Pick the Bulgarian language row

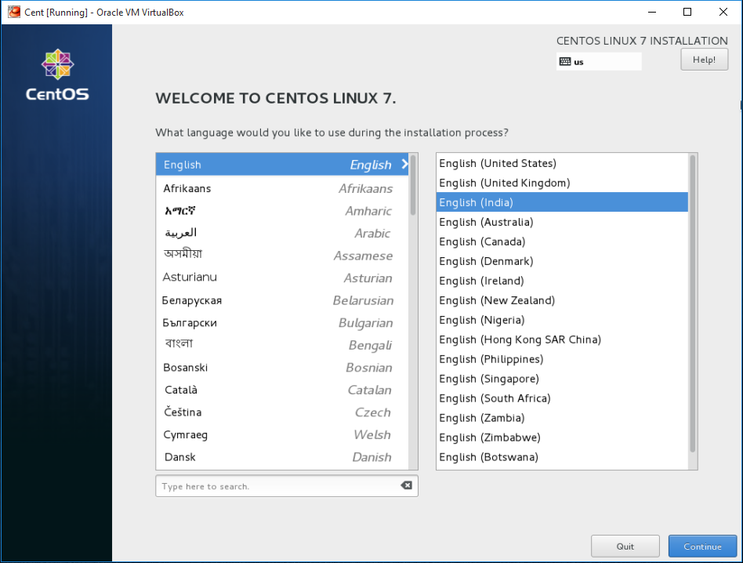click(x=282, y=323)
